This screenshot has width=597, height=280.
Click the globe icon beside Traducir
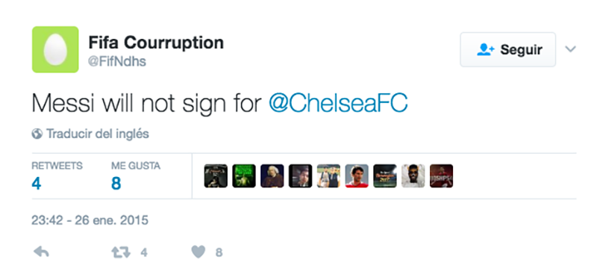pyautogui.click(x=37, y=134)
